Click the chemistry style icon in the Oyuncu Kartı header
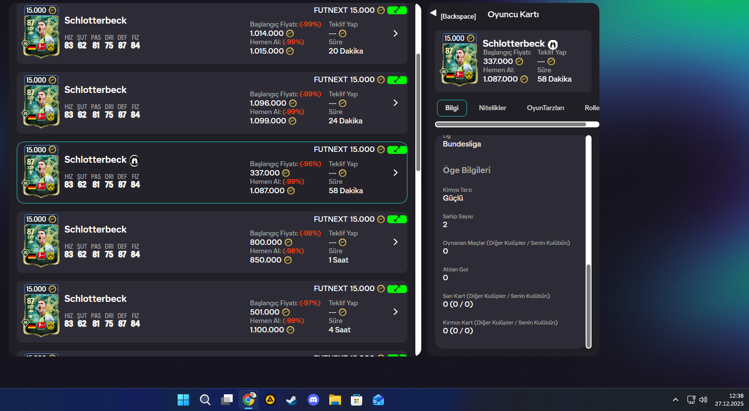 click(x=553, y=44)
